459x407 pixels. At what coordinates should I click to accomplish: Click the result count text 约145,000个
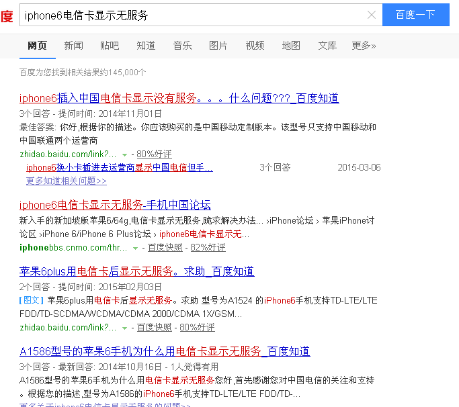83,73
